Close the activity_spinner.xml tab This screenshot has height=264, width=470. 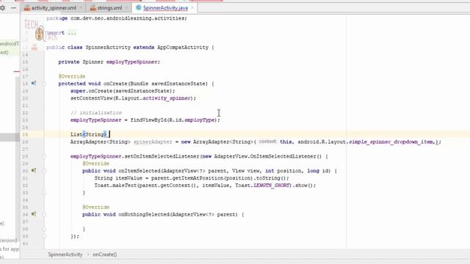81,8
